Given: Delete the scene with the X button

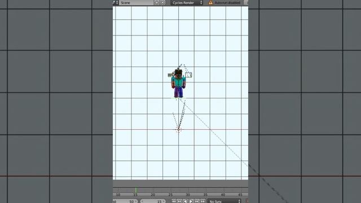Looking at the screenshot, I should (x=162, y=2).
